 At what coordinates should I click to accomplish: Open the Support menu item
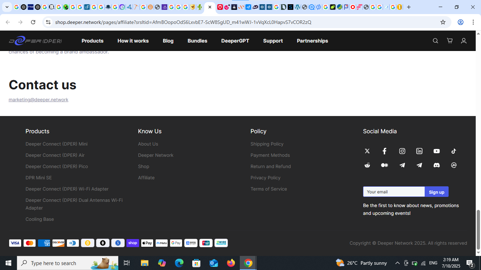(x=273, y=41)
